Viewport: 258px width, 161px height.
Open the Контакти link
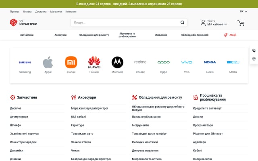[71, 12]
